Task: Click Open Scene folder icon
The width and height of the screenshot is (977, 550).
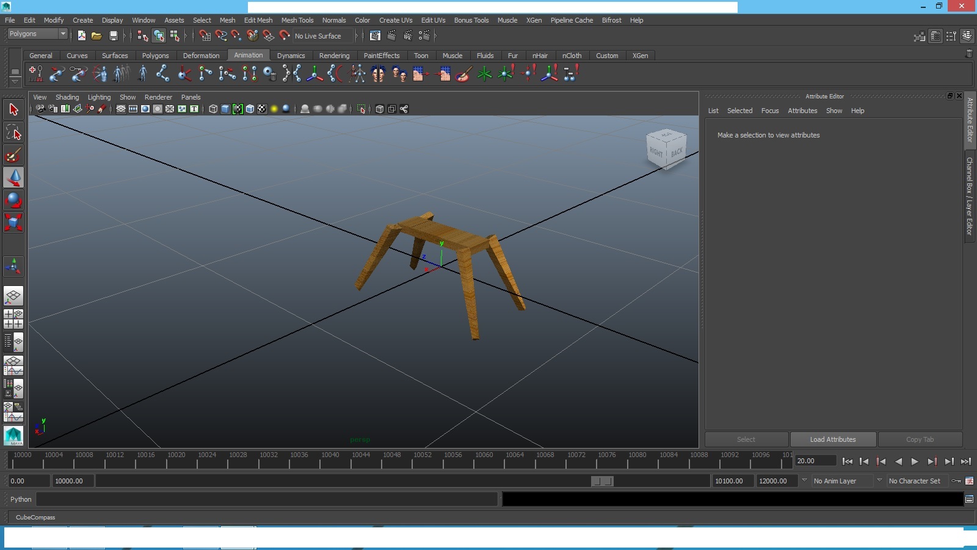Action: [96, 36]
